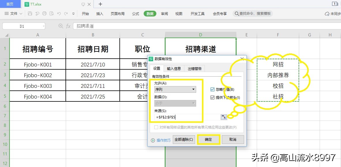Click cell 2021/7/25
Image resolution: width=341 pixels, height=167 pixels.
click(93, 97)
